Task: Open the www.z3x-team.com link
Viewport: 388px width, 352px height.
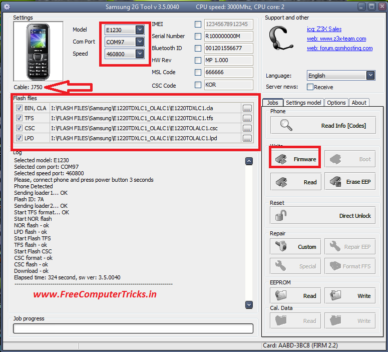Action: click(336, 39)
